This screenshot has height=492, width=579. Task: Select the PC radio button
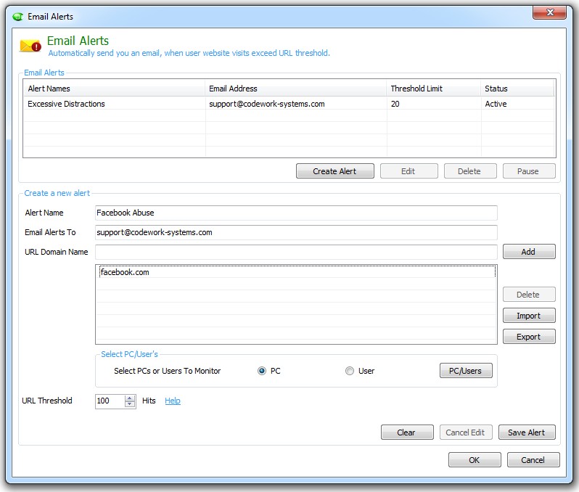262,371
